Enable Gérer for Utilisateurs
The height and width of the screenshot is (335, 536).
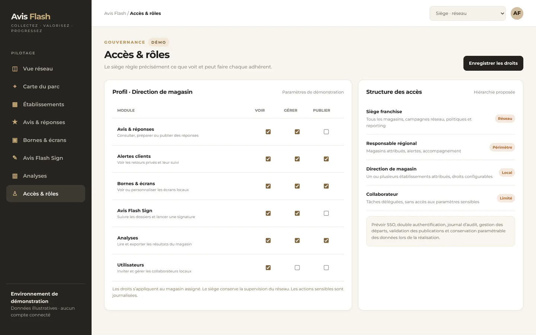pos(297,268)
